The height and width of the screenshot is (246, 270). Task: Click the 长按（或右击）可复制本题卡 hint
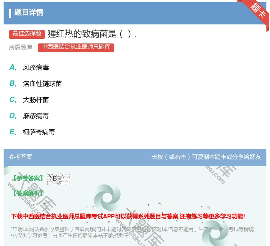click(206, 157)
